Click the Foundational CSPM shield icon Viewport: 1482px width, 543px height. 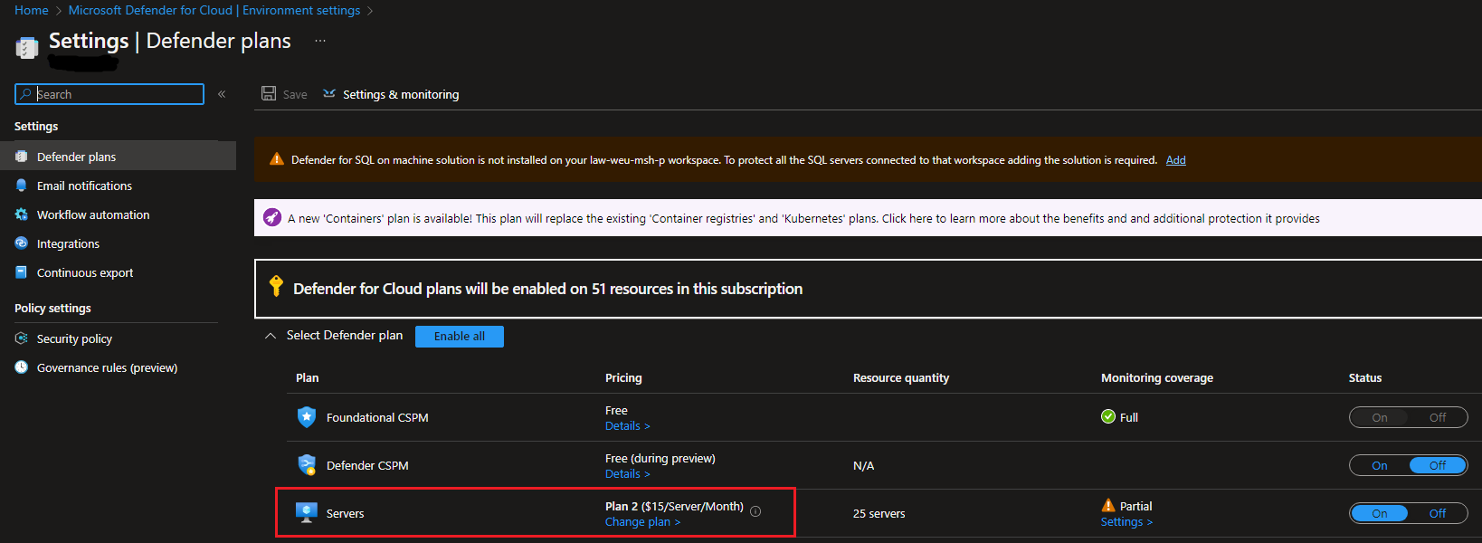click(x=307, y=416)
